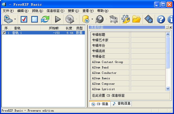Screen dimensions: 174x114
Task: Select the 音轨 1 track row
Action: point(43,33)
